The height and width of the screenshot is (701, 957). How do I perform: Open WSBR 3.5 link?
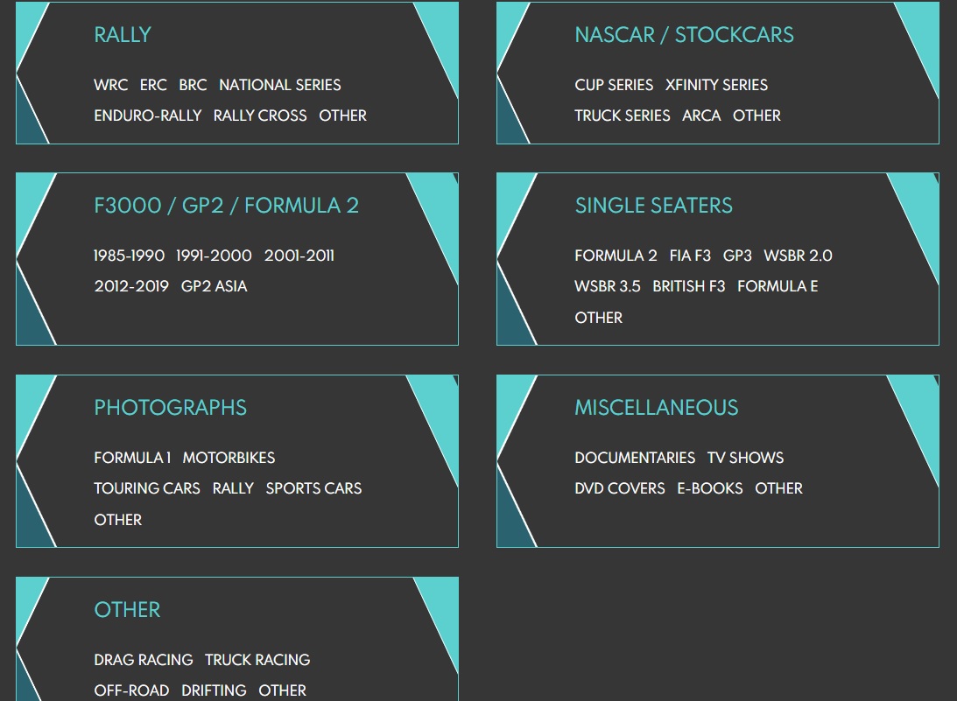[x=608, y=286]
